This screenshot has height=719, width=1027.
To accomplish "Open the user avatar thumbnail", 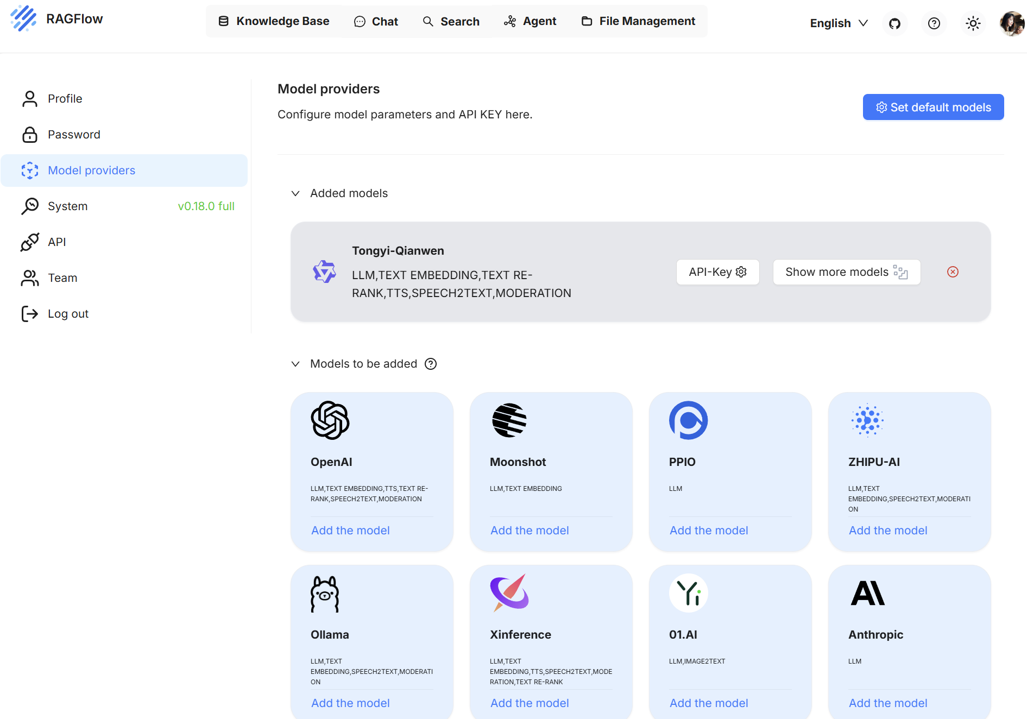I will [x=1012, y=23].
